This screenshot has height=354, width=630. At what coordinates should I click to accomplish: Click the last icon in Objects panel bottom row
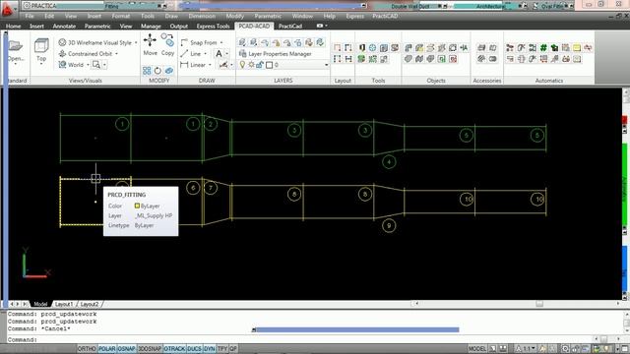[453, 59]
